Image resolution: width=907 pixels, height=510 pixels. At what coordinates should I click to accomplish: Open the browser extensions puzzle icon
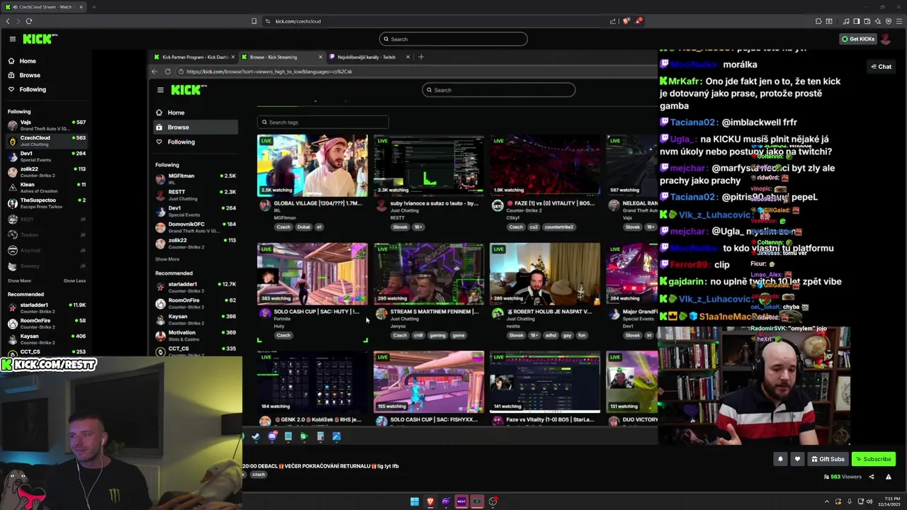point(818,21)
